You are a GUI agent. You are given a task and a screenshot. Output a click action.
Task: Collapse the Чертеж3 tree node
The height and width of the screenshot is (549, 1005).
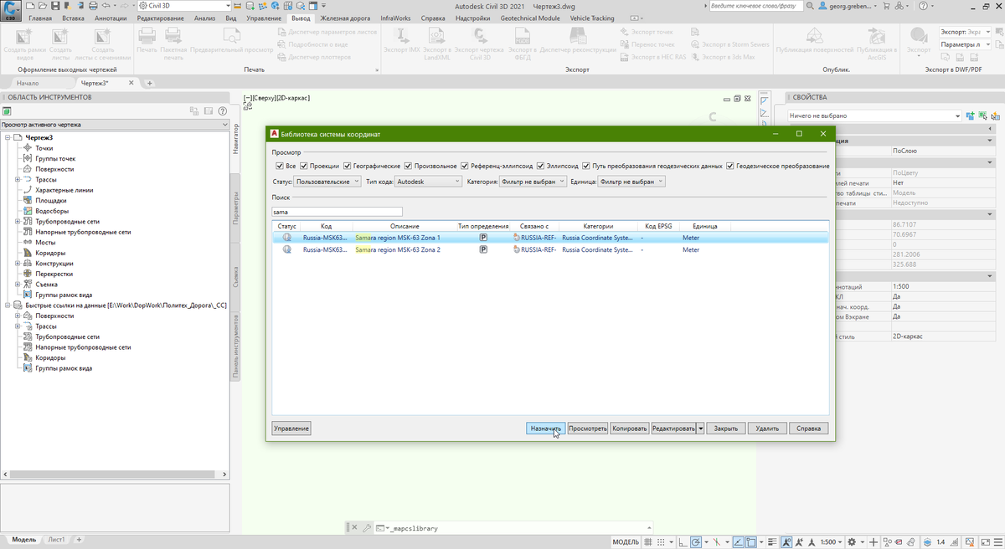click(7, 137)
